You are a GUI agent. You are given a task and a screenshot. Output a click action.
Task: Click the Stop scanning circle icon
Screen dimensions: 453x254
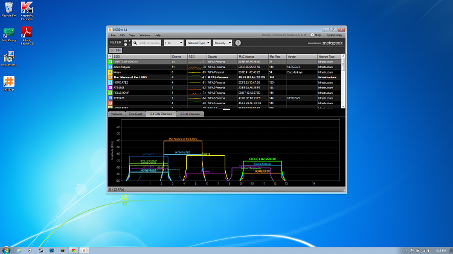coord(312,35)
